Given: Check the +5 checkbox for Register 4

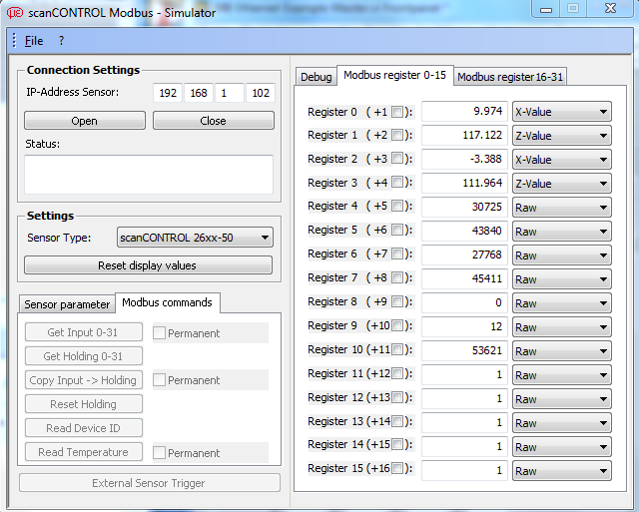Looking at the screenshot, I should point(397,206).
